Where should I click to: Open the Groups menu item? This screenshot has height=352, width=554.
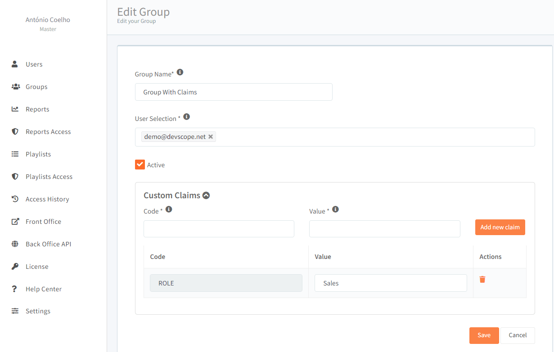point(36,87)
